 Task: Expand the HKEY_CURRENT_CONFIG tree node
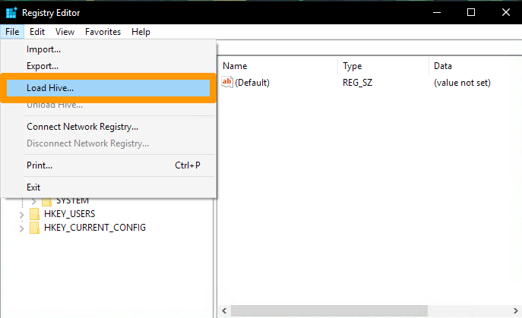[x=21, y=228]
